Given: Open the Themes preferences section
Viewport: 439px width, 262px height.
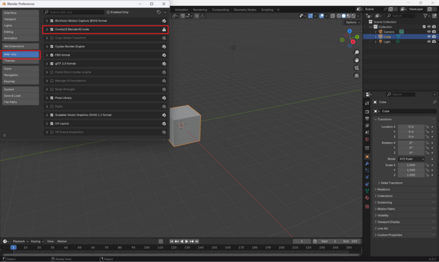Looking at the screenshot, I should click(x=20, y=61).
